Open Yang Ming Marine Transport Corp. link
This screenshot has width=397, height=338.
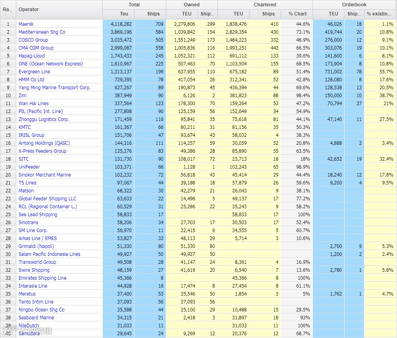pyautogui.click(x=54, y=87)
